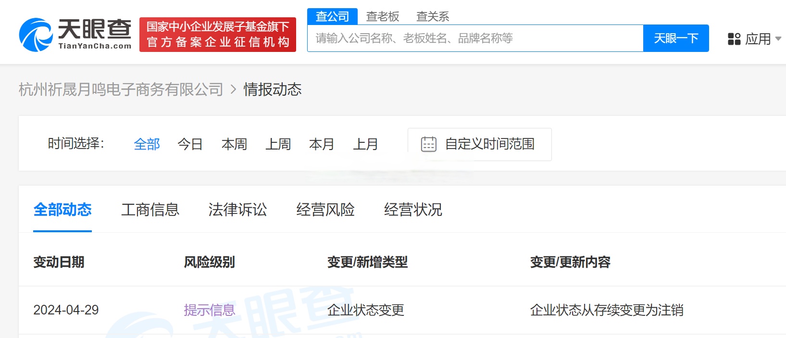Focus the company name search field
The height and width of the screenshot is (338, 786).
475,38
